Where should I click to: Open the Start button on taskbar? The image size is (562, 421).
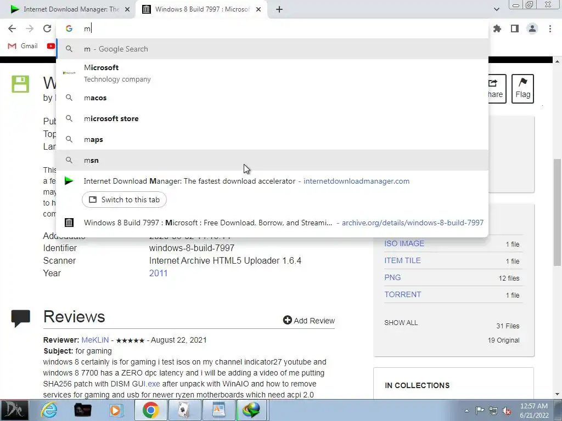14,410
